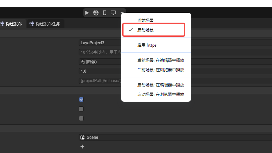Enable the 启用 https menu option
Viewport: 272px width, 153px height.
coord(147,45)
